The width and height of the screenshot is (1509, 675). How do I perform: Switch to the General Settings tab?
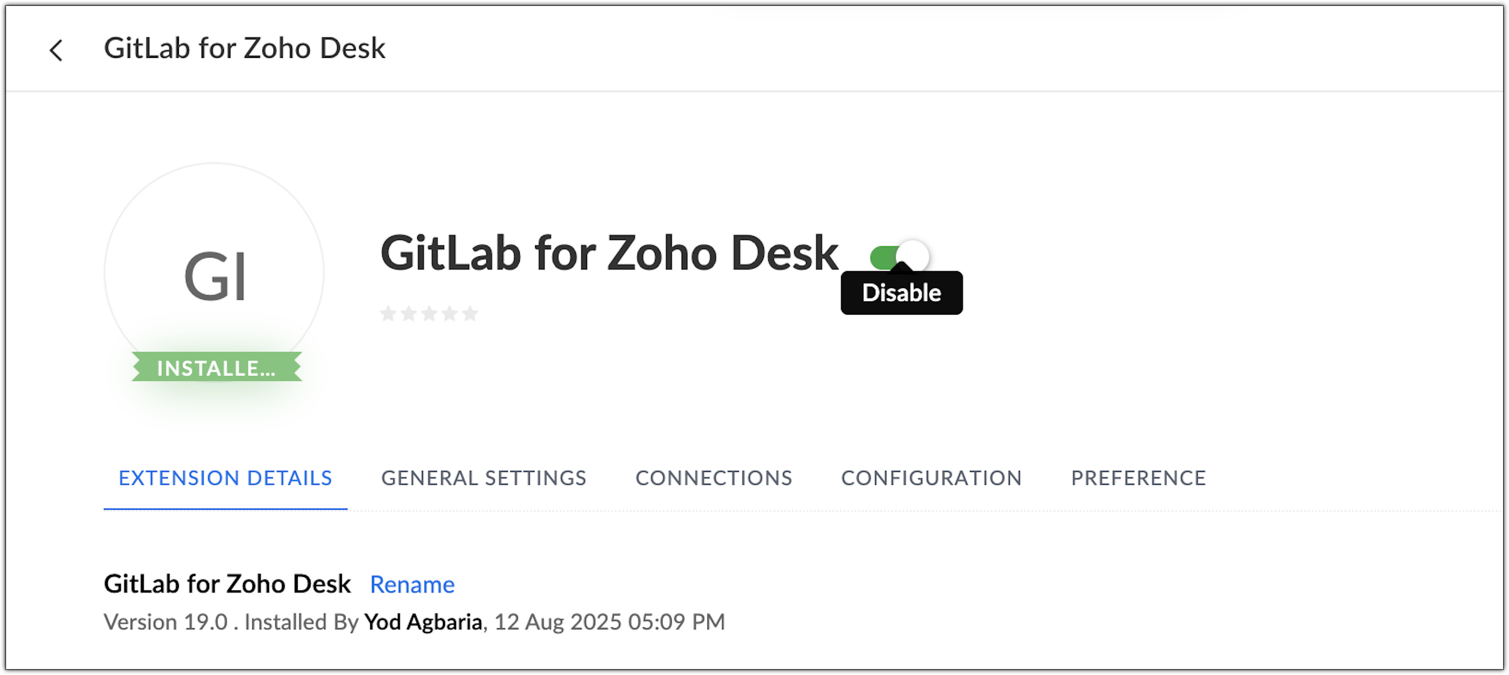(x=484, y=479)
